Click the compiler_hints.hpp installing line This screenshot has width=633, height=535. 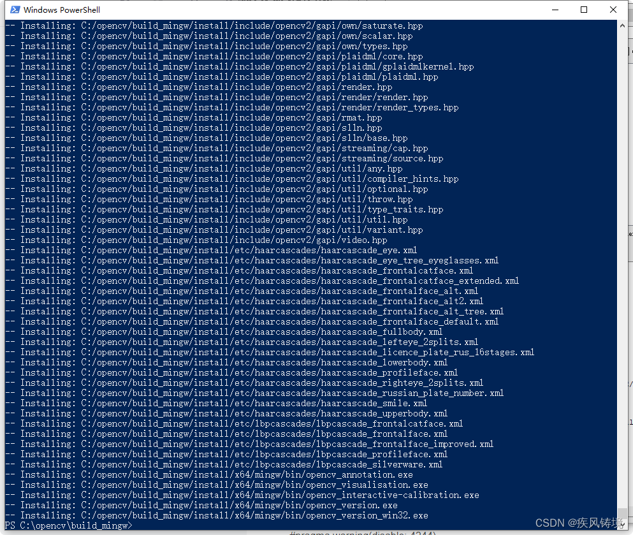pyautogui.click(x=232, y=179)
